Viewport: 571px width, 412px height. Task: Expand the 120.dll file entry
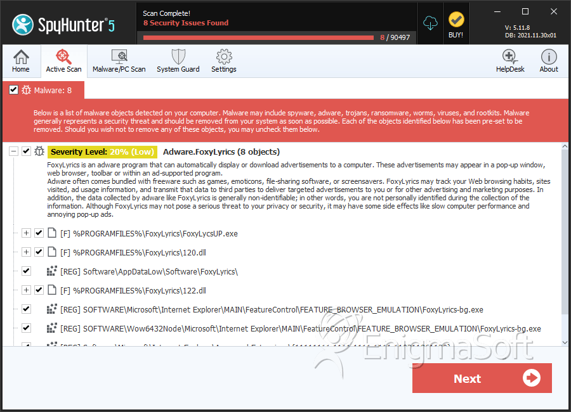(26, 252)
